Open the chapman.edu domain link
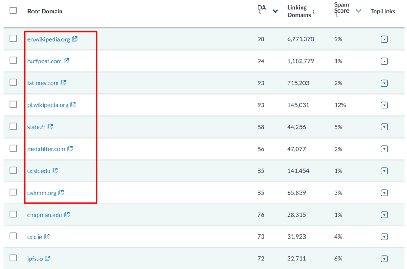 point(44,215)
